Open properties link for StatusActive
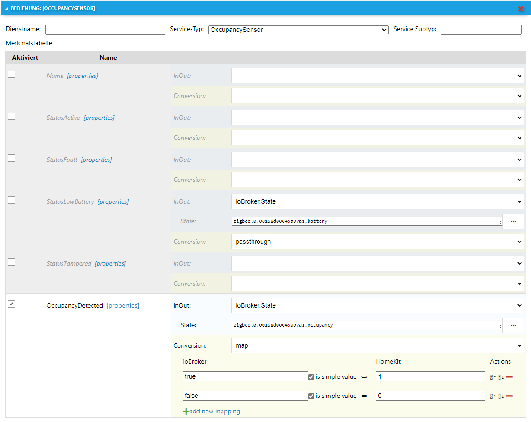The image size is (531, 422). (x=99, y=118)
